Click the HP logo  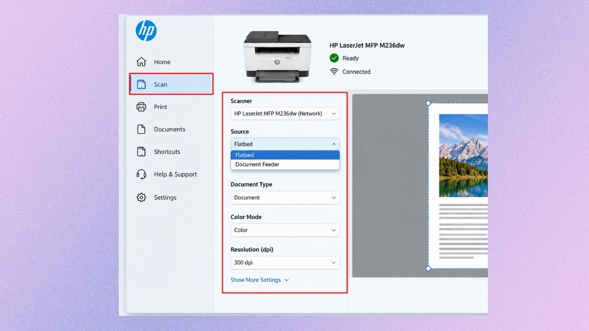click(146, 30)
